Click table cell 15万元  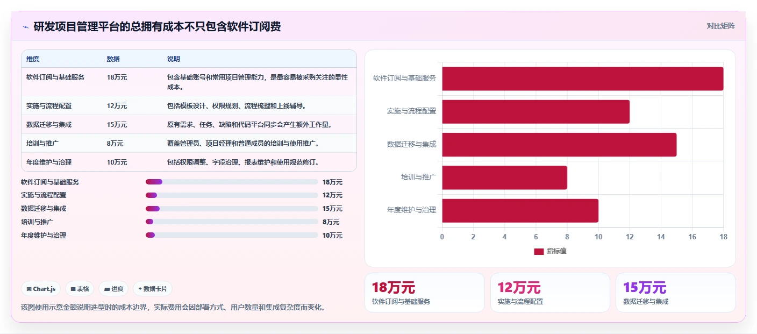point(117,125)
